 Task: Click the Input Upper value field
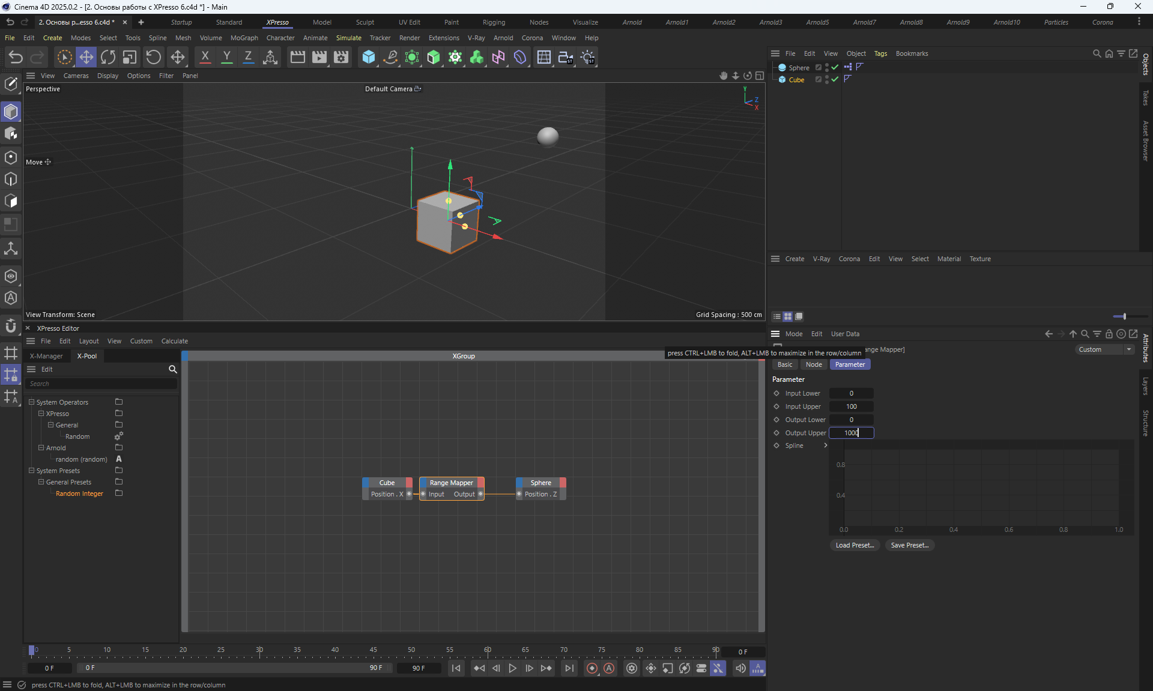pyautogui.click(x=851, y=406)
